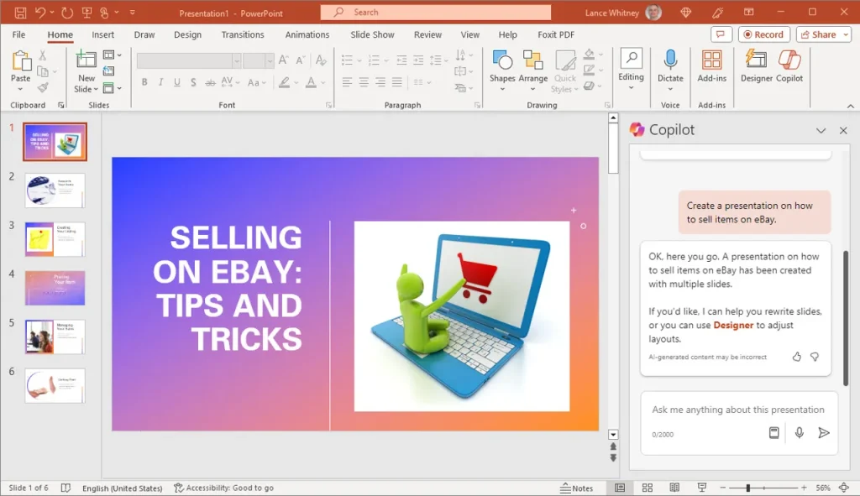This screenshot has width=860, height=496.
Task: Select slide 4 thumbnail Pricing Your Item
Action: pos(55,288)
